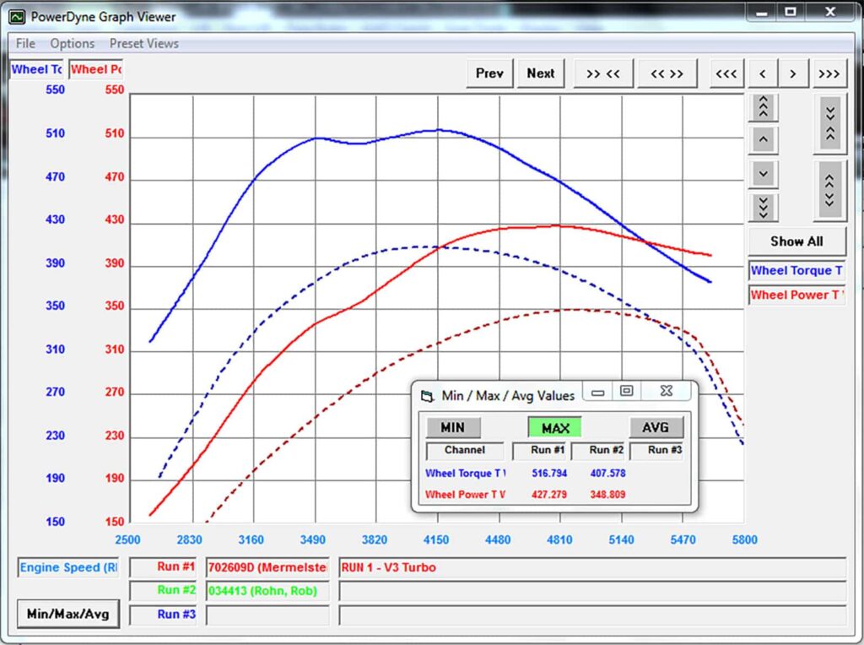Click the 034413 (Rohn, Rob) run file field
Screen dimensions: 864x645
267,590
